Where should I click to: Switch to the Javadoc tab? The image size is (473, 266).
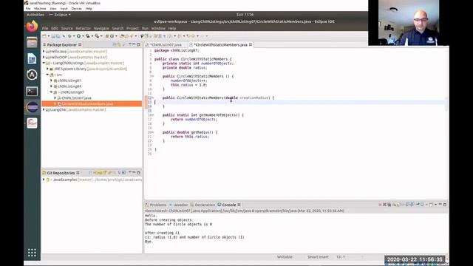click(x=180, y=205)
